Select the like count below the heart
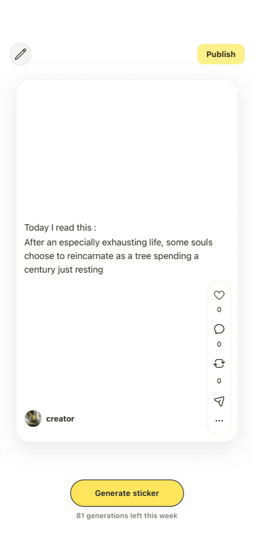Image resolution: width=254 pixels, height=551 pixels. click(x=219, y=309)
